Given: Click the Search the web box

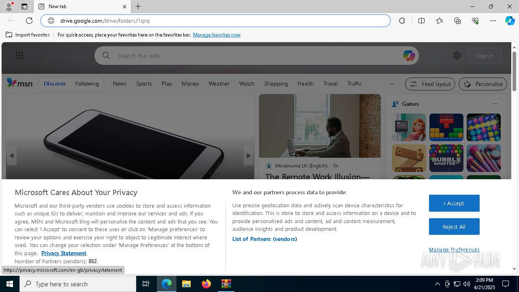Looking at the screenshot, I should [x=257, y=56].
